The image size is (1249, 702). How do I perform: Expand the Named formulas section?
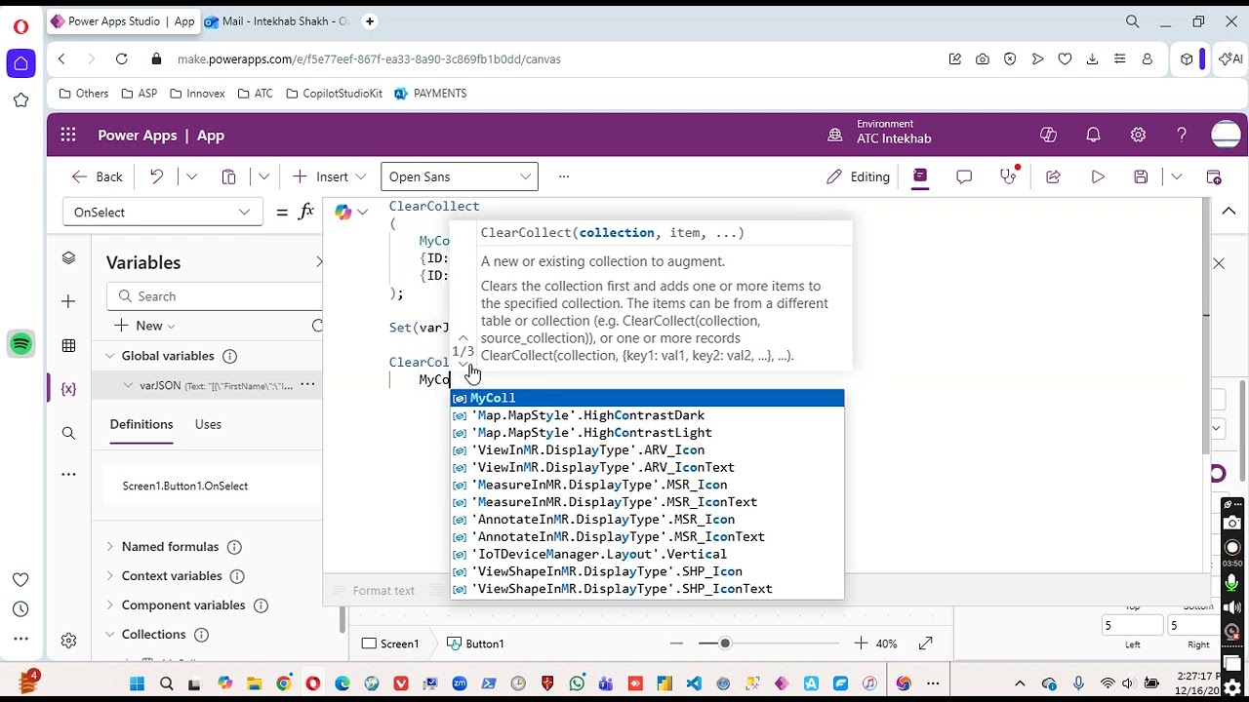point(110,547)
